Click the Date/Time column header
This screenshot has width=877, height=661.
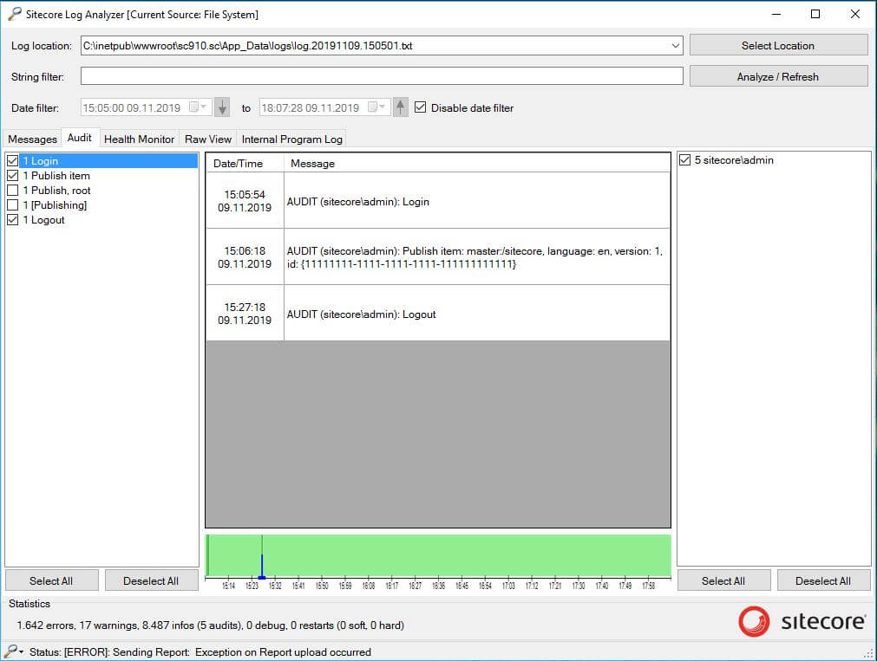(245, 163)
